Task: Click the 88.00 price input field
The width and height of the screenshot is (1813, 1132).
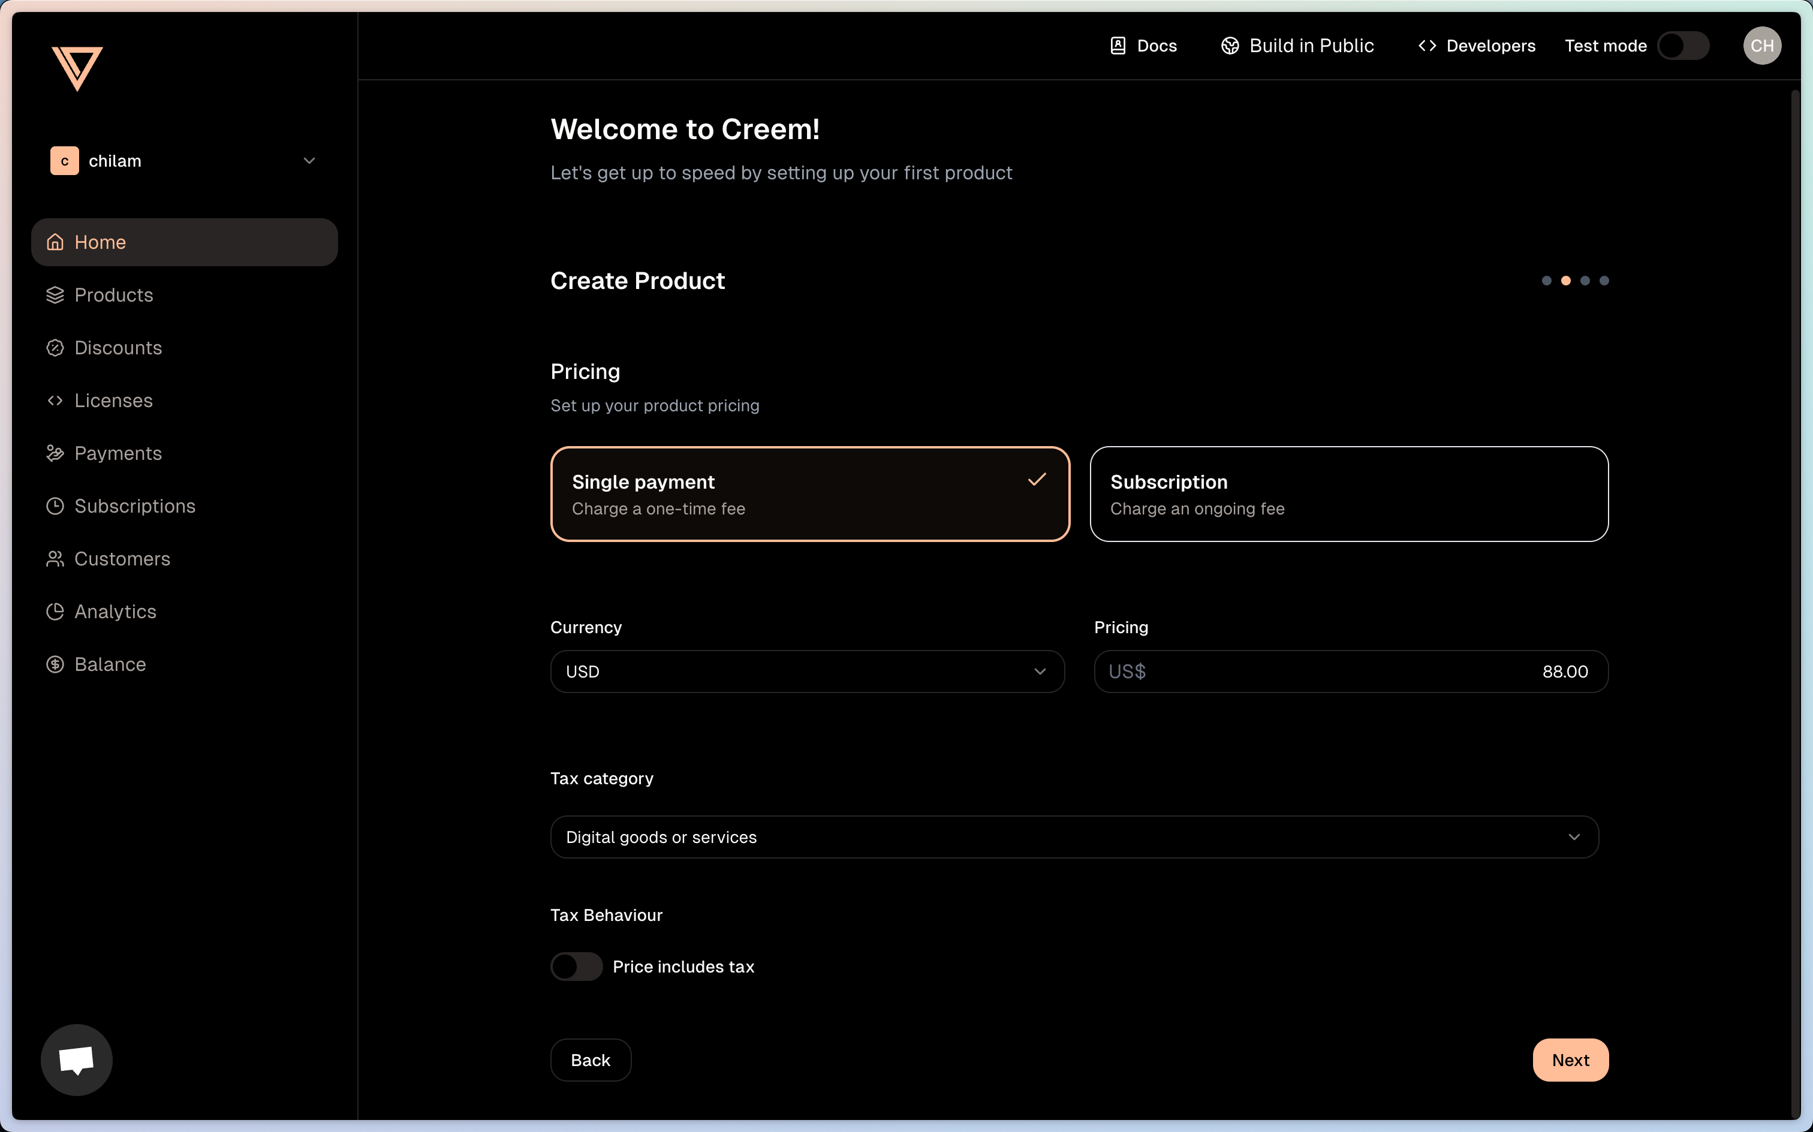Action: click(x=1350, y=672)
